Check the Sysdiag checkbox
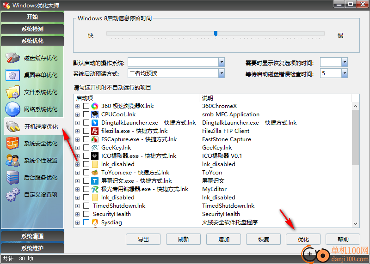The height and width of the screenshot is (264, 370). click(86, 222)
